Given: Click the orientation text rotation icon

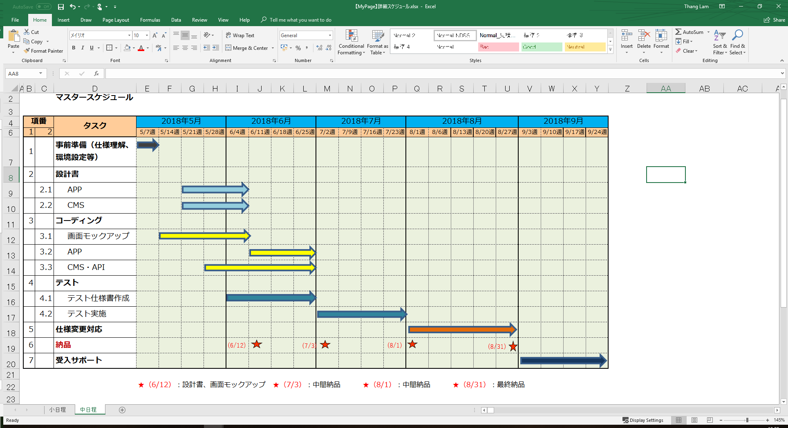Looking at the screenshot, I should 207,36.
